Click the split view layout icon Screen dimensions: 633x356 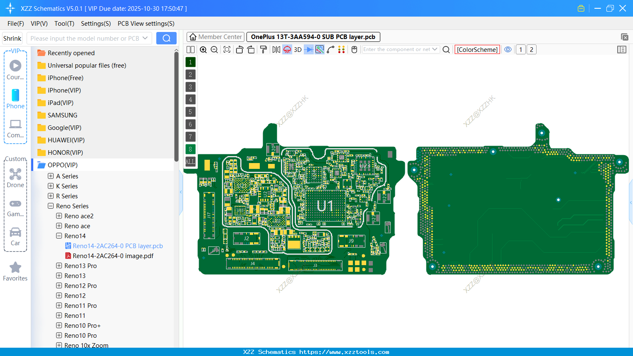(x=190, y=50)
